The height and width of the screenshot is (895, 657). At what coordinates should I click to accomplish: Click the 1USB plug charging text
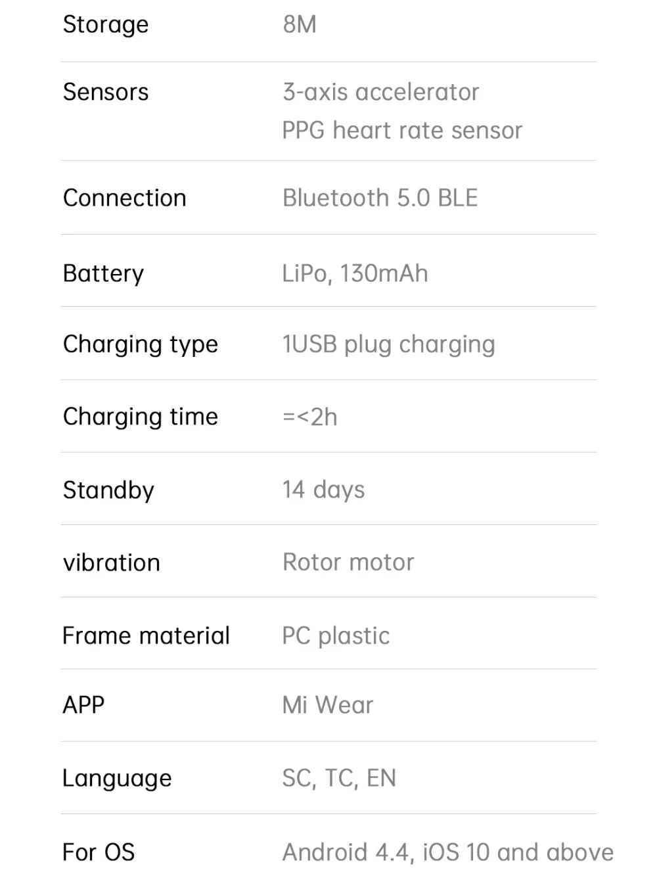(388, 345)
